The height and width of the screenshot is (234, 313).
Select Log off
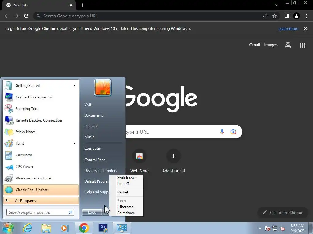(123, 184)
